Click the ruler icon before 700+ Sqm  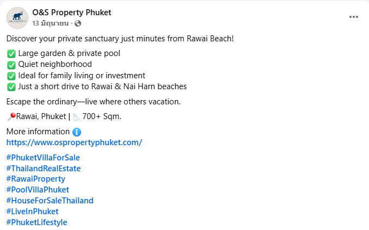[x=77, y=116]
